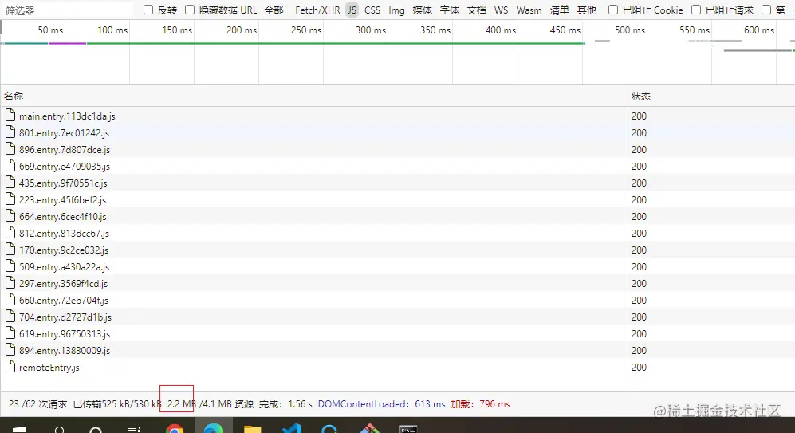Filter requests by 清单 (manifest)
This screenshot has height=433, width=795.
coord(559,10)
